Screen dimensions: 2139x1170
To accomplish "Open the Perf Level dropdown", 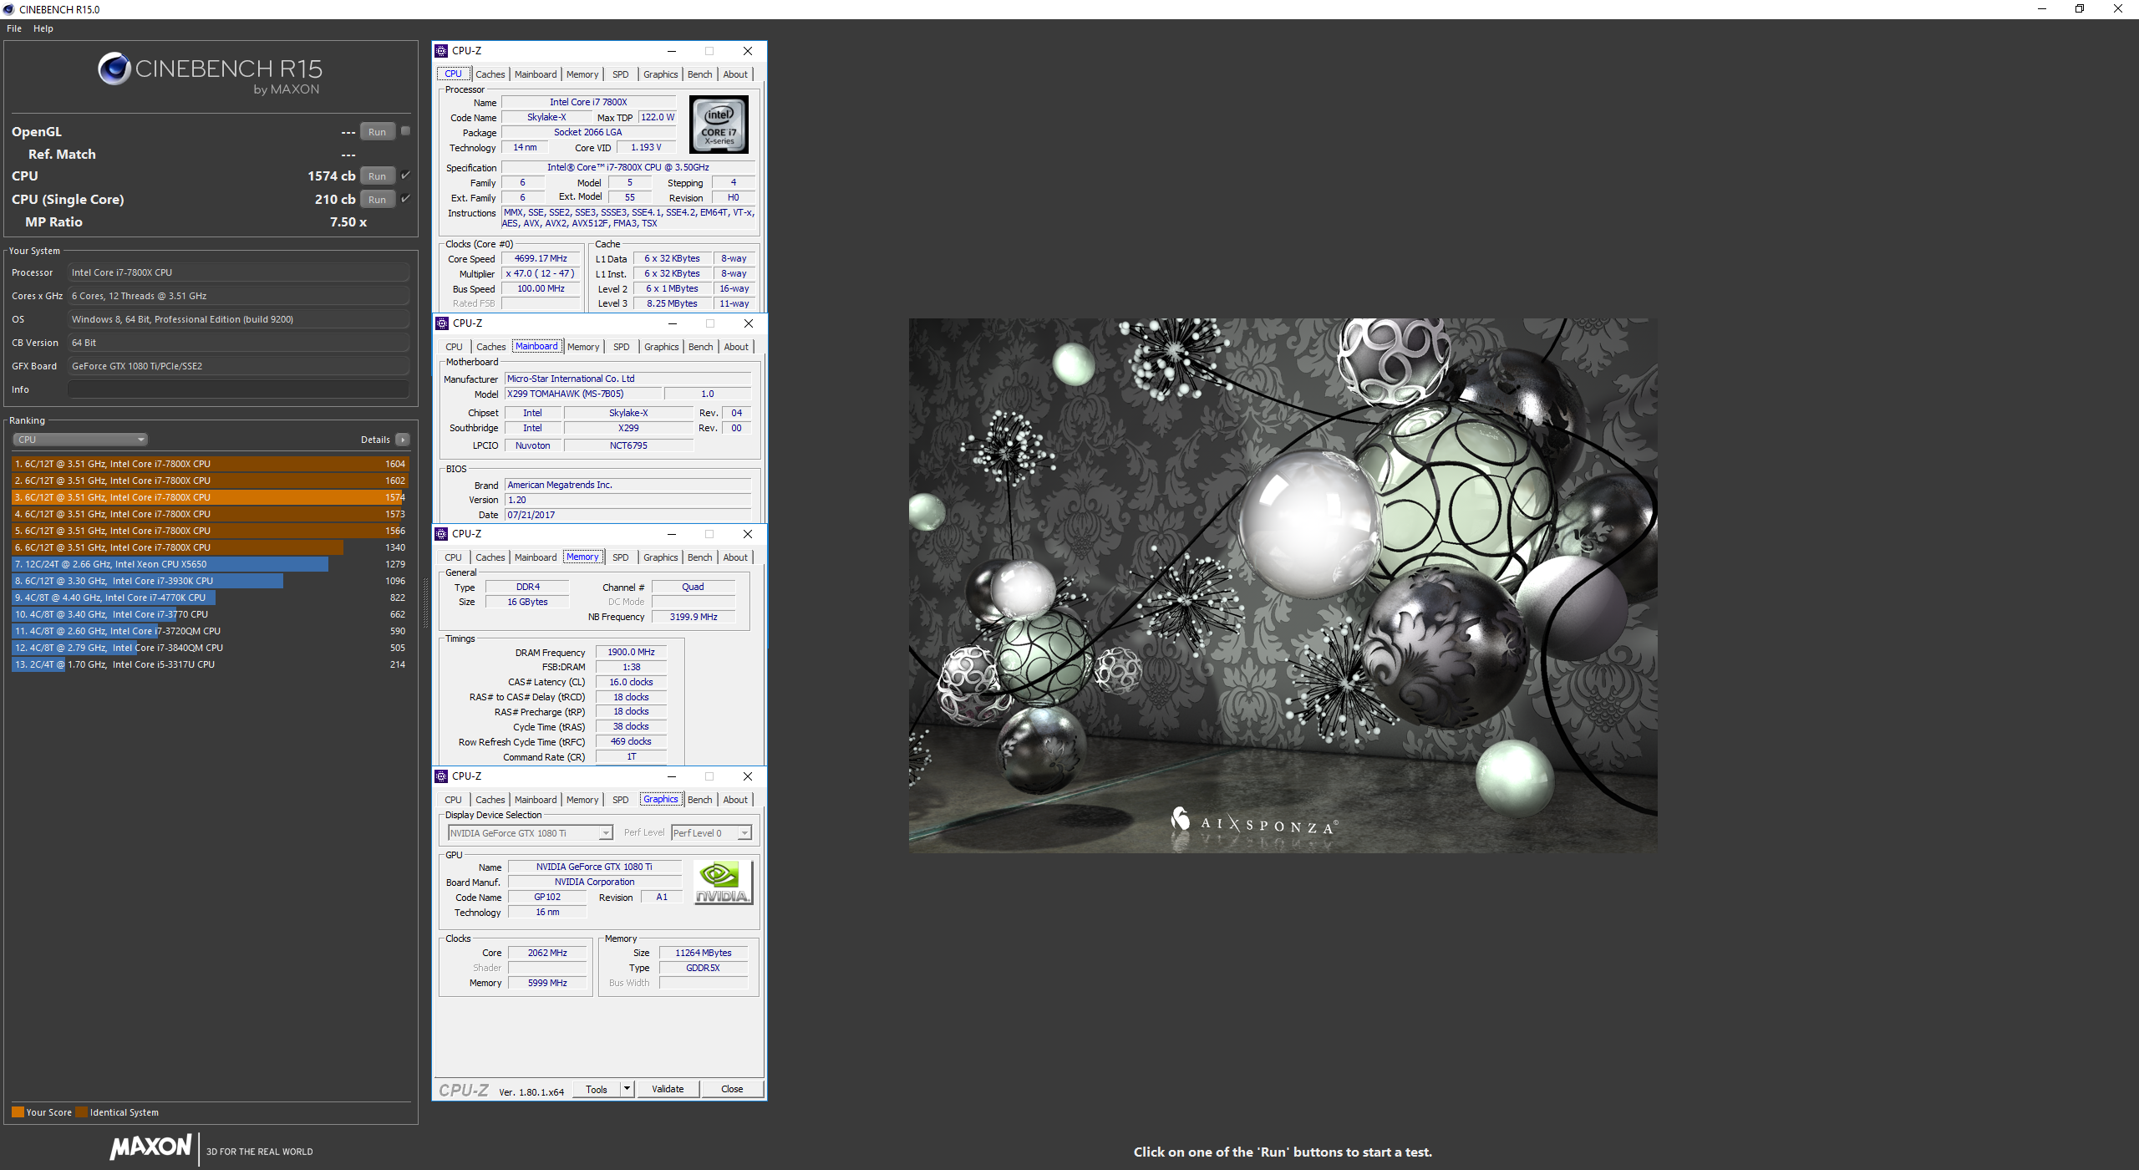I will (x=712, y=833).
